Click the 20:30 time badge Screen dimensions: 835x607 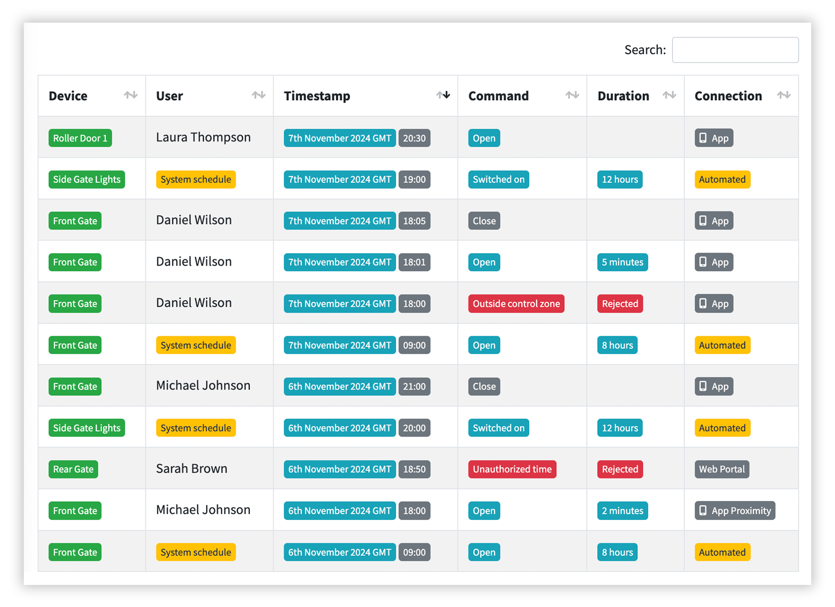pos(414,138)
